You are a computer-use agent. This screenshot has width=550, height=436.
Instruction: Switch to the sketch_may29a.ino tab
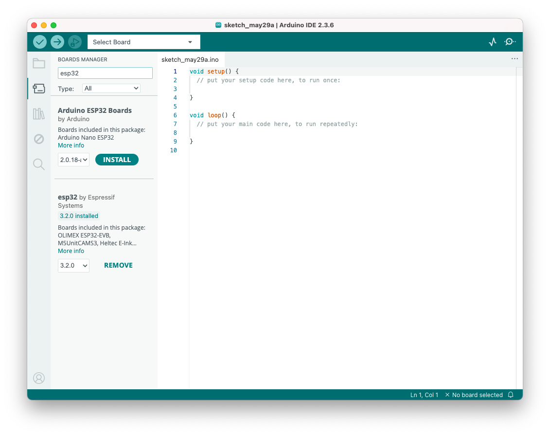point(190,60)
